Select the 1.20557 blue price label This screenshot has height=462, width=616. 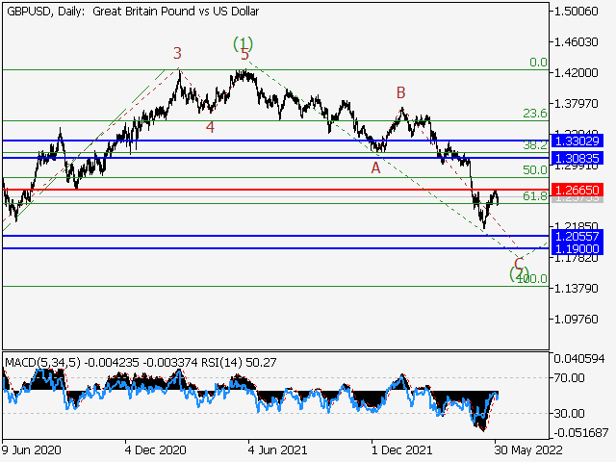pyautogui.click(x=577, y=236)
